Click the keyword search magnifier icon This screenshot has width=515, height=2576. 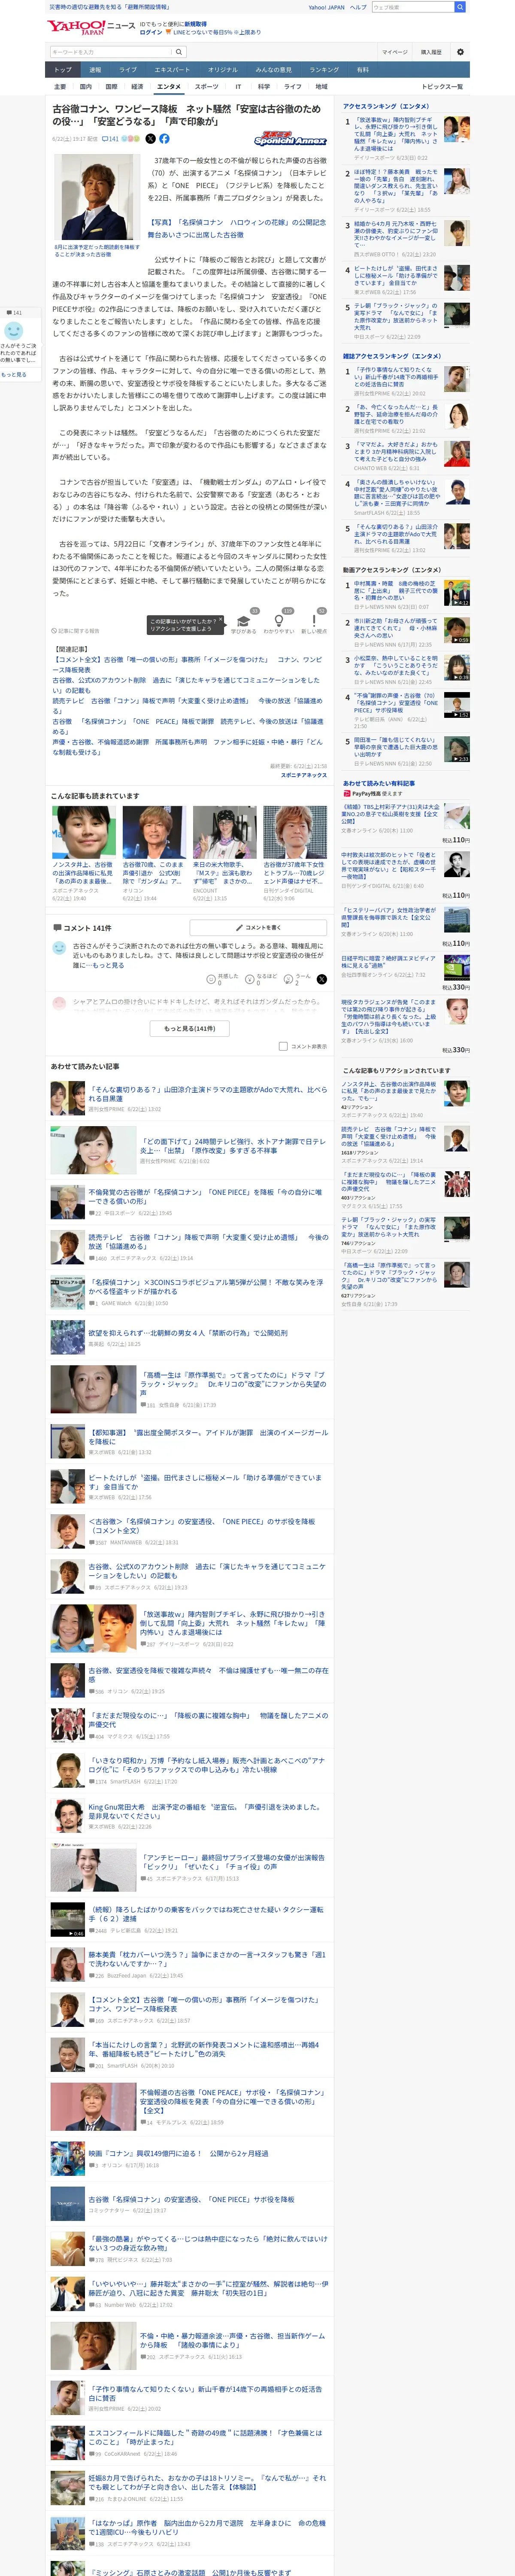[179, 52]
